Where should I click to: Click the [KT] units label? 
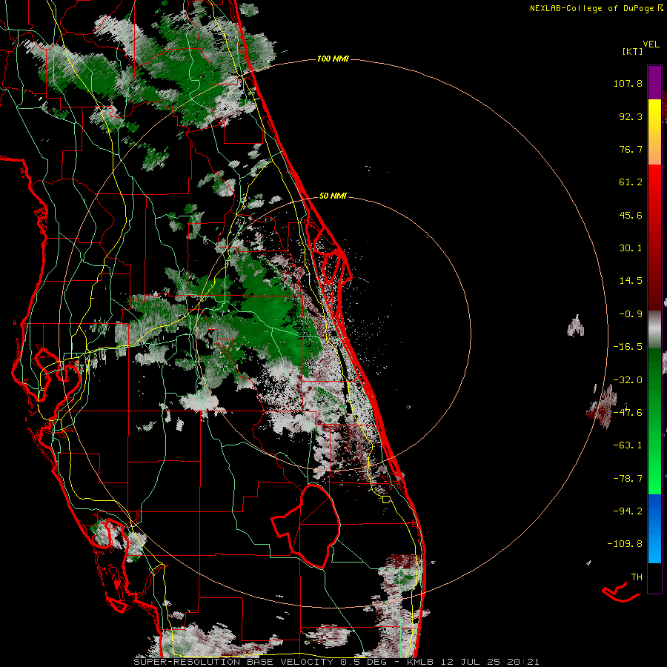click(x=632, y=51)
